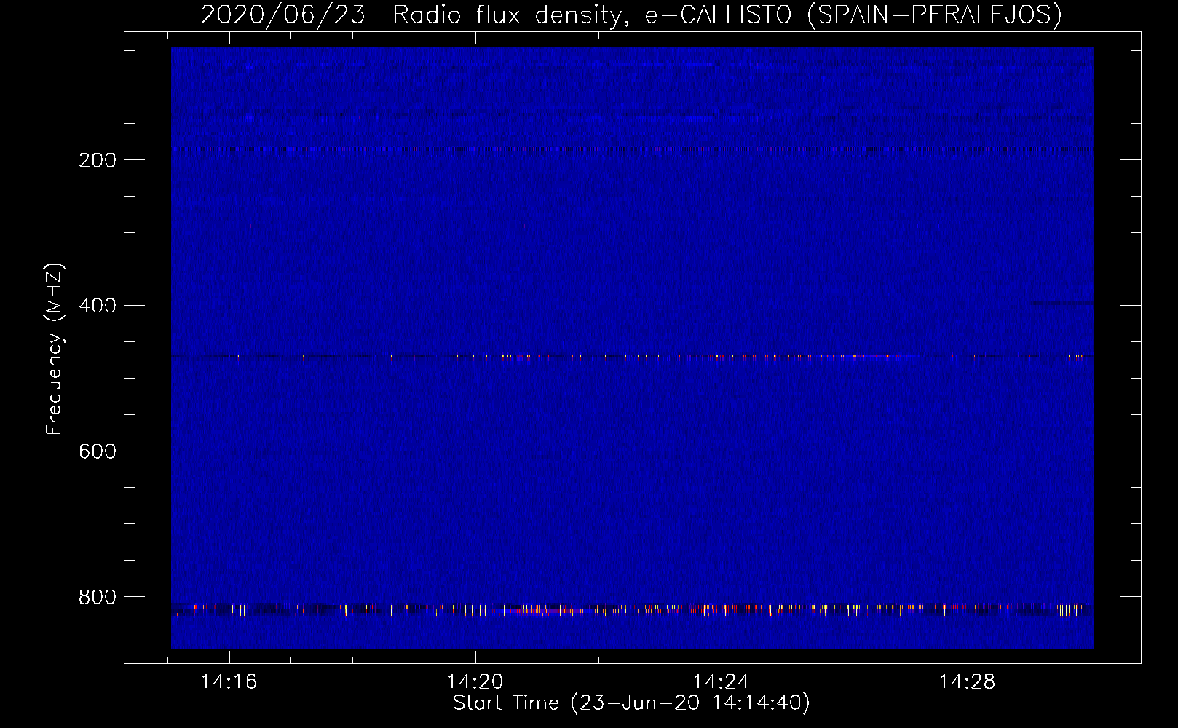Image resolution: width=1178 pixels, height=728 pixels.
Task: Click the 14:28 time axis label
Action: (968, 682)
